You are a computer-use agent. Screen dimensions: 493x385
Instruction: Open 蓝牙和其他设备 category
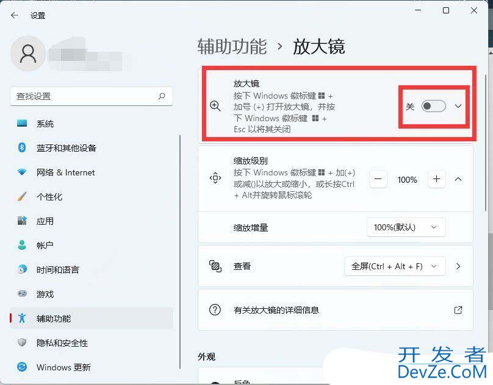(92, 147)
